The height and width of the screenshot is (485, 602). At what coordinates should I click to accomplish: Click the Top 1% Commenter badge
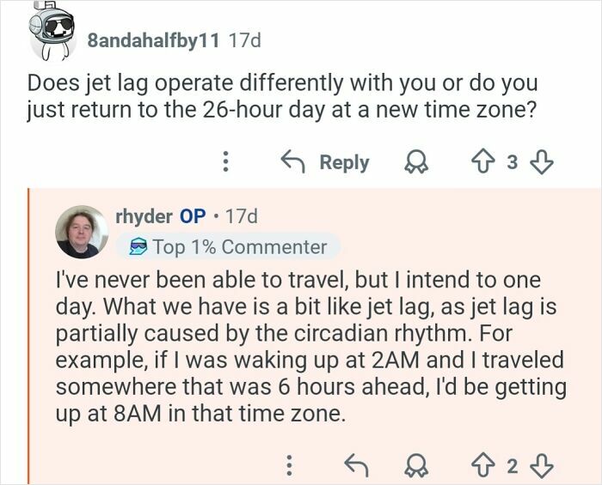click(229, 247)
